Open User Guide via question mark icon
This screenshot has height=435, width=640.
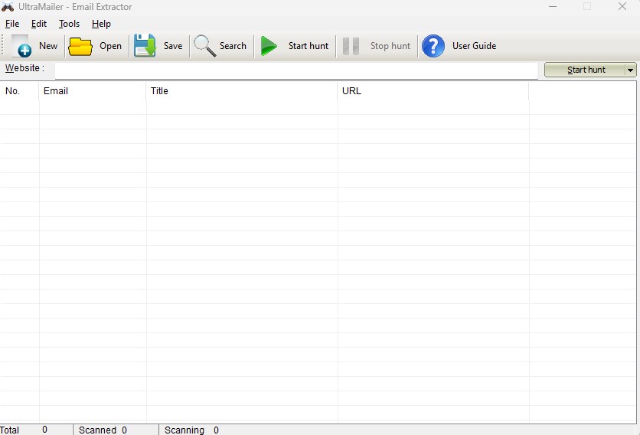click(x=433, y=46)
